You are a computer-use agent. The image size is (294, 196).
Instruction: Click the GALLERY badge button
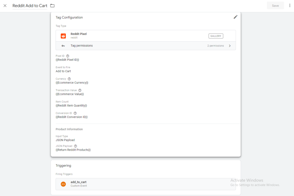point(216,36)
